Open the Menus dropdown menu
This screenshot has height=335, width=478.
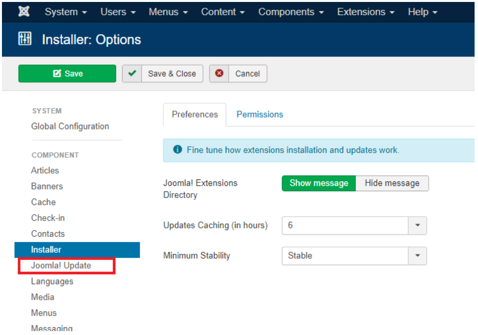(168, 12)
